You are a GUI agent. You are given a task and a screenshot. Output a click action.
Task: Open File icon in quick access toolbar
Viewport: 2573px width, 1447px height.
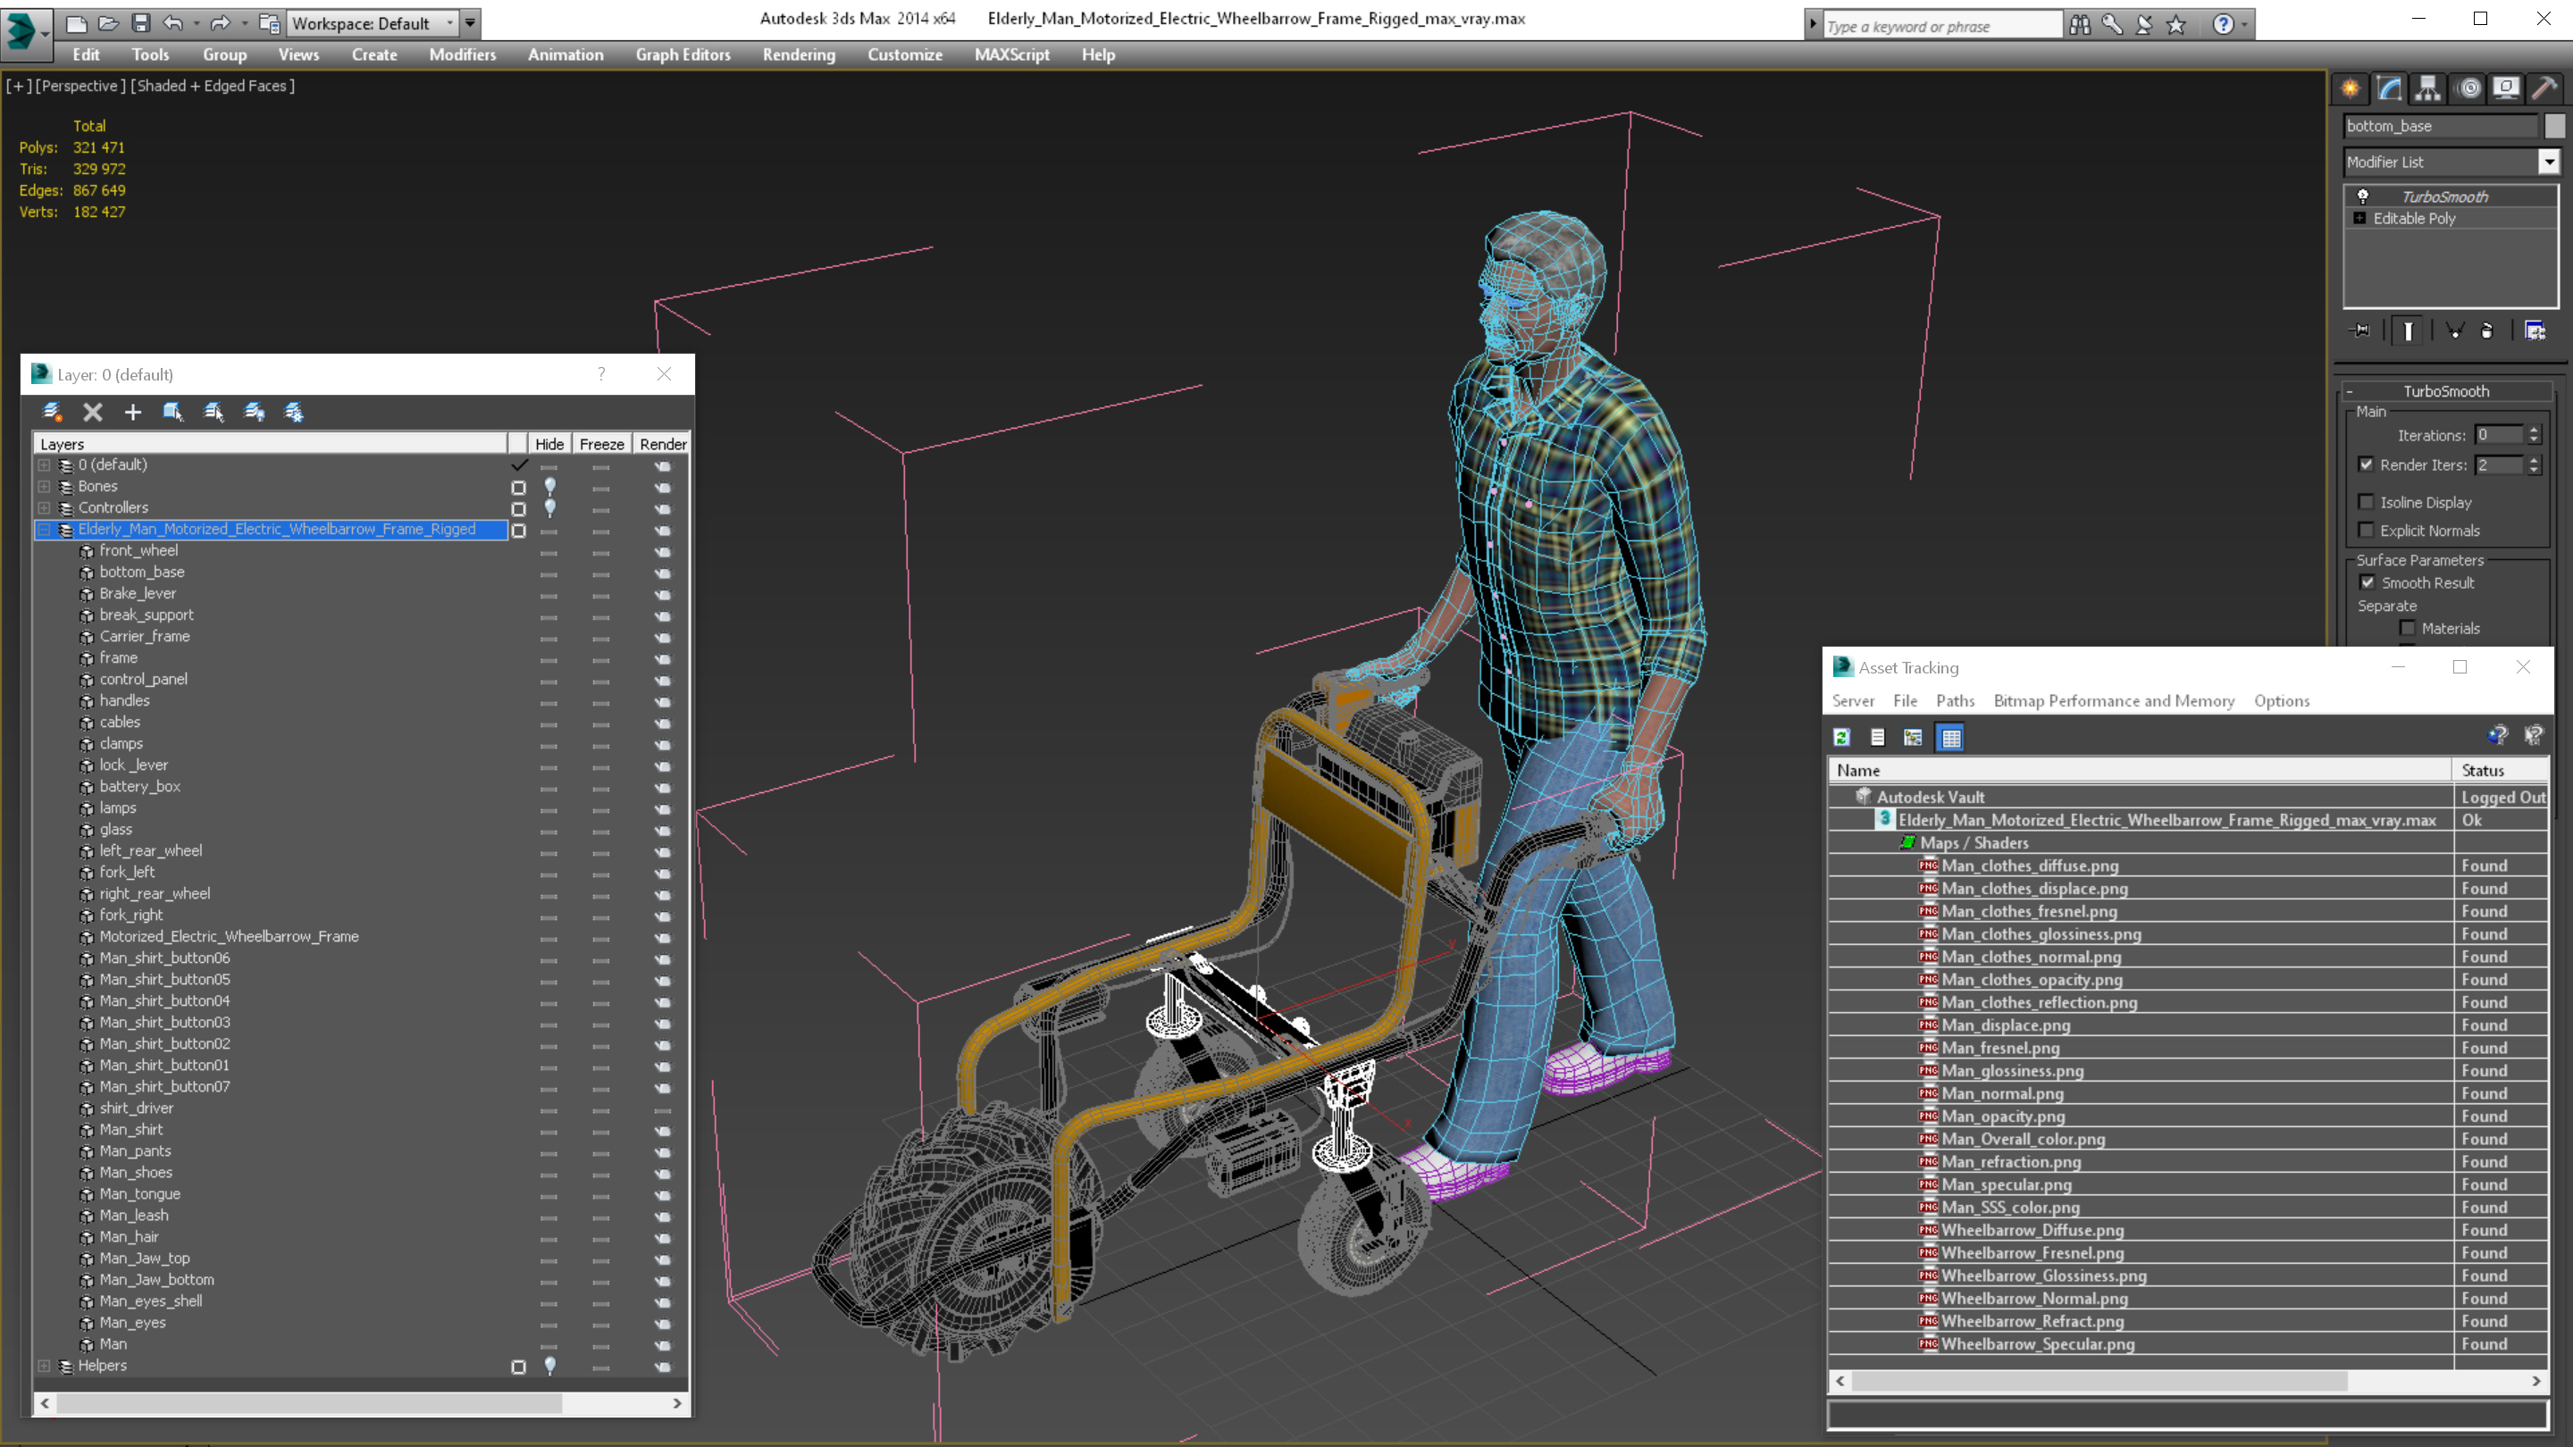109,22
